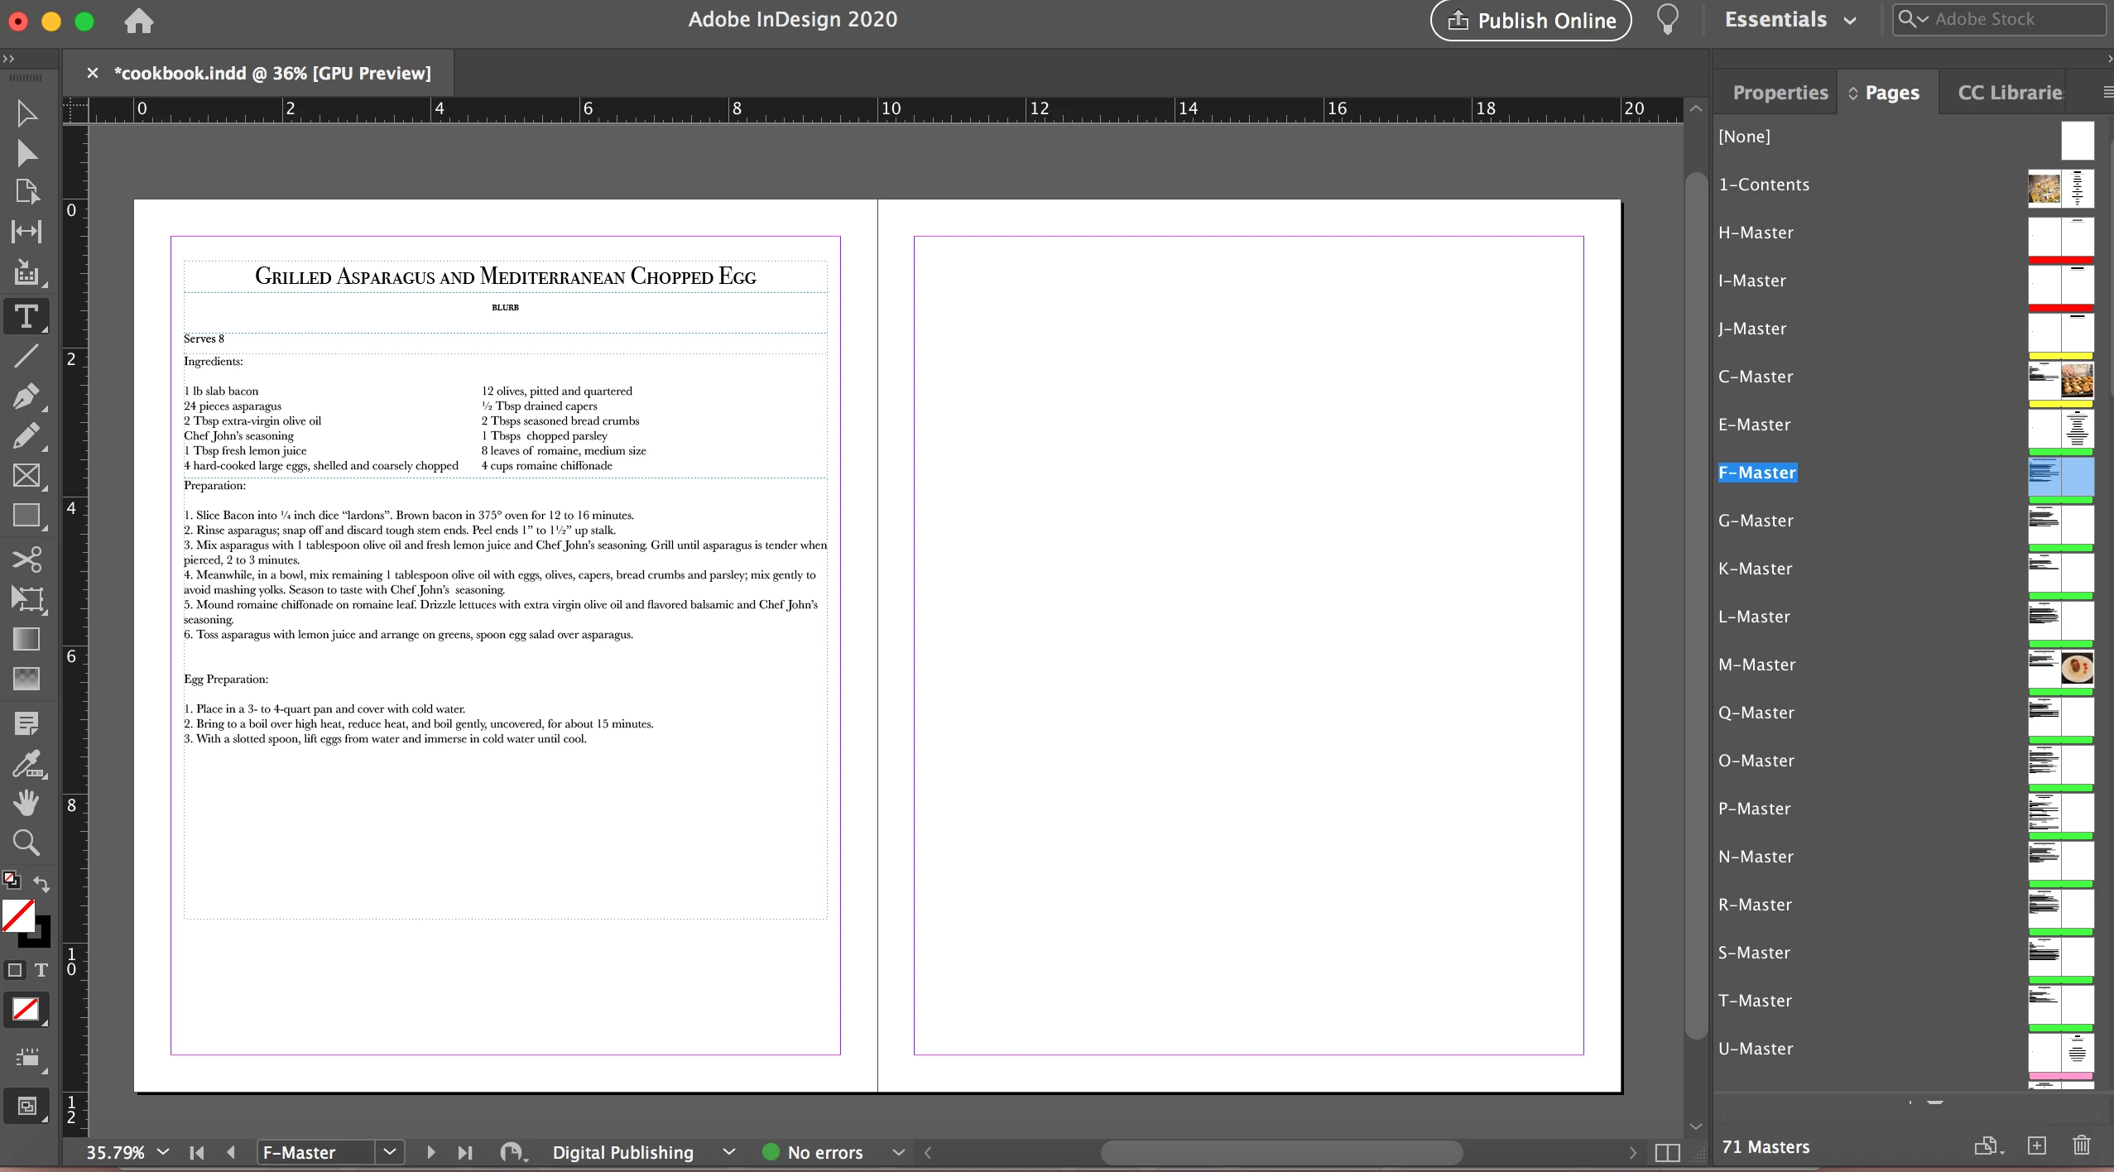Image resolution: width=2114 pixels, height=1172 pixels.
Task: Toggle split layout view button
Action: (x=1667, y=1152)
